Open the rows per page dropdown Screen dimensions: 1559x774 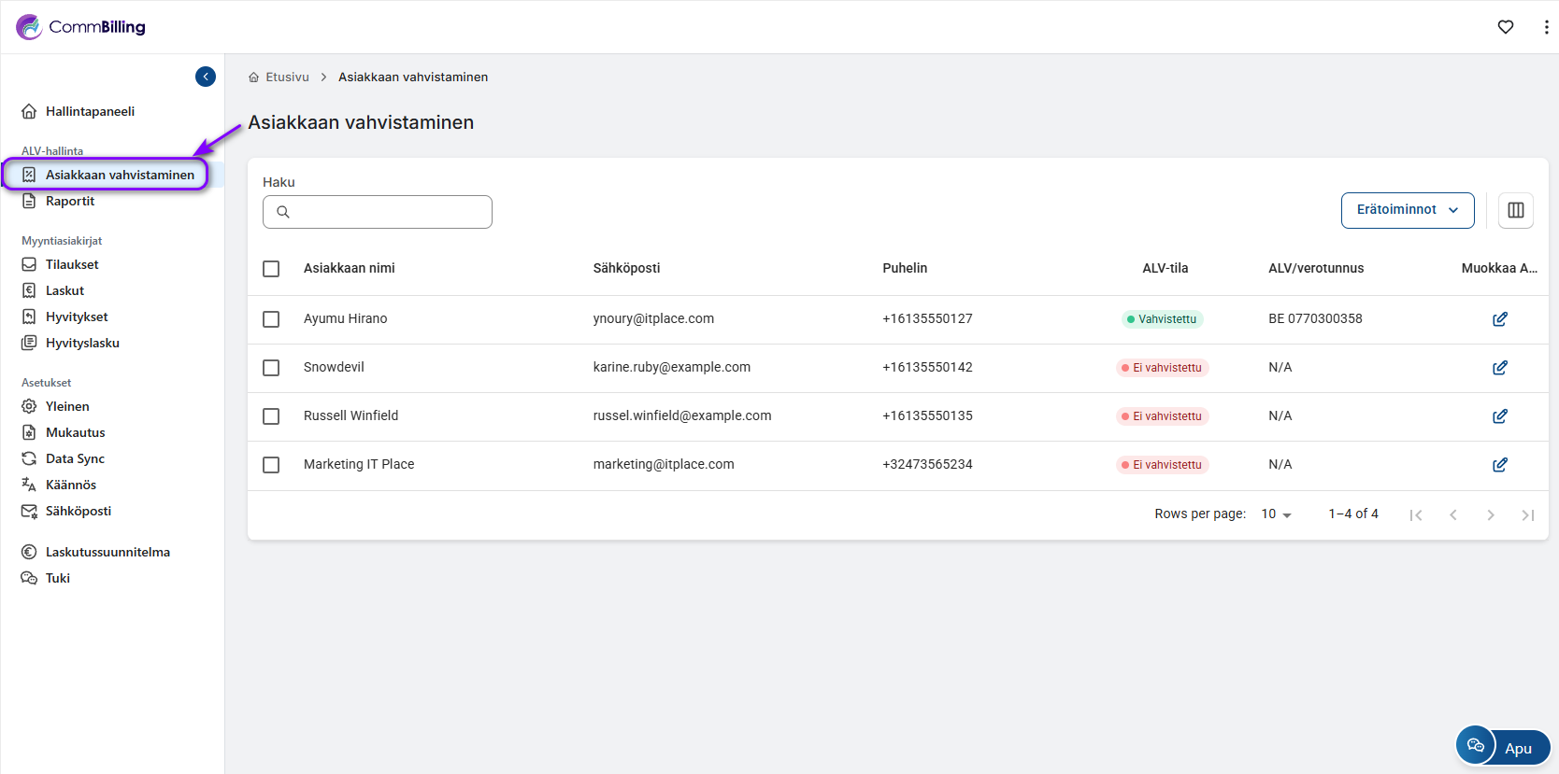point(1276,514)
